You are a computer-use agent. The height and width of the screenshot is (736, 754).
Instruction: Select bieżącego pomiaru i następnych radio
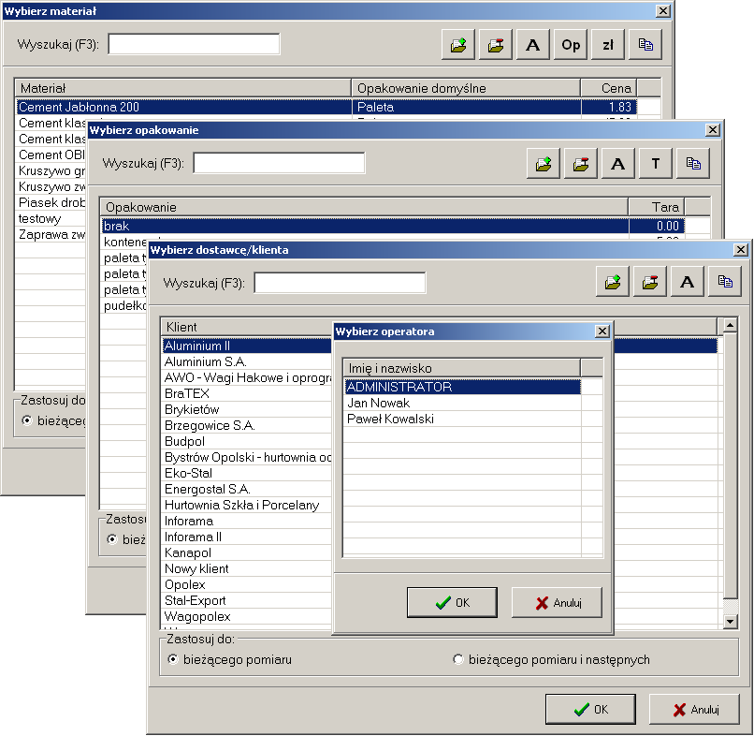pyautogui.click(x=458, y=659)
